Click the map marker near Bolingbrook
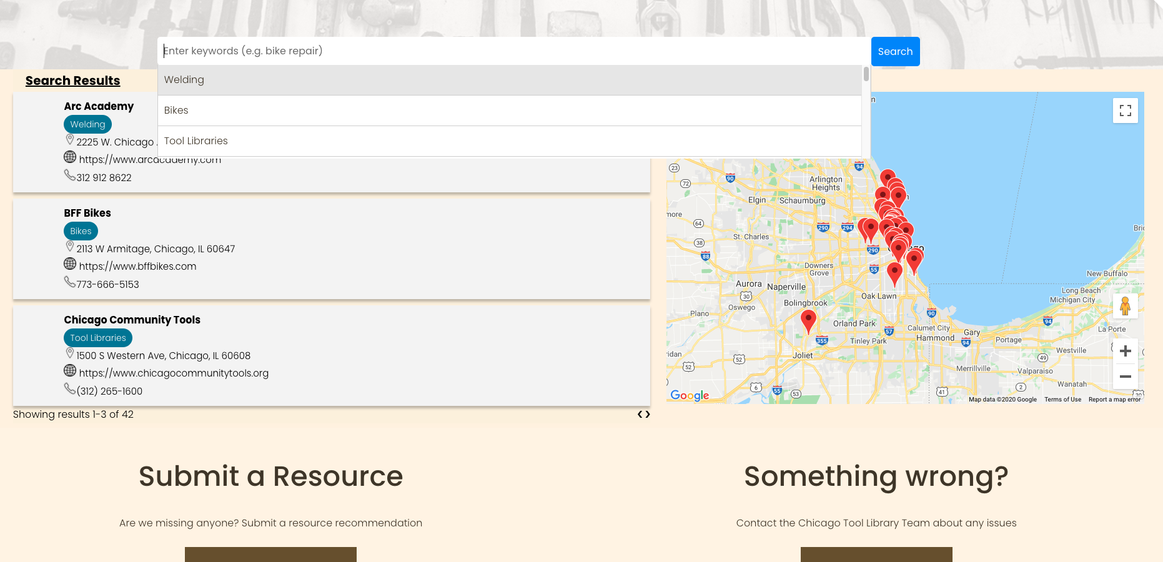Screen dimensions: 1163x562 808,321
